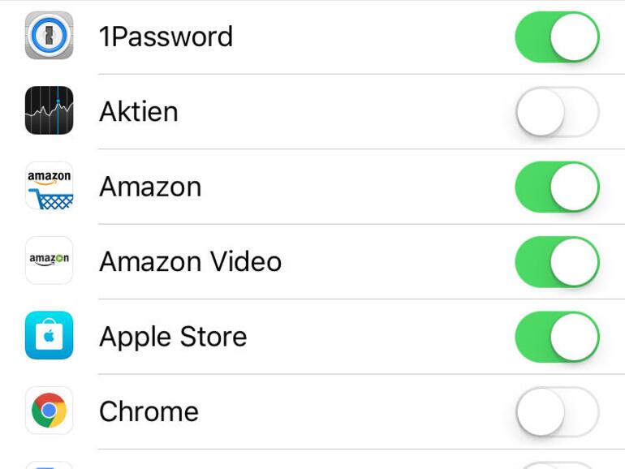Switch off the Amazon Video toggle
Viewport: 625px width, 469px height.
click(x=557, y=261)
